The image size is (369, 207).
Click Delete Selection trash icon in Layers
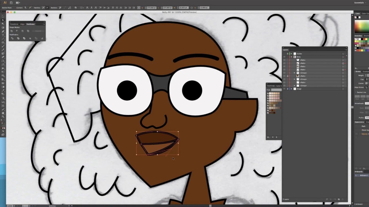click(342, 199)
